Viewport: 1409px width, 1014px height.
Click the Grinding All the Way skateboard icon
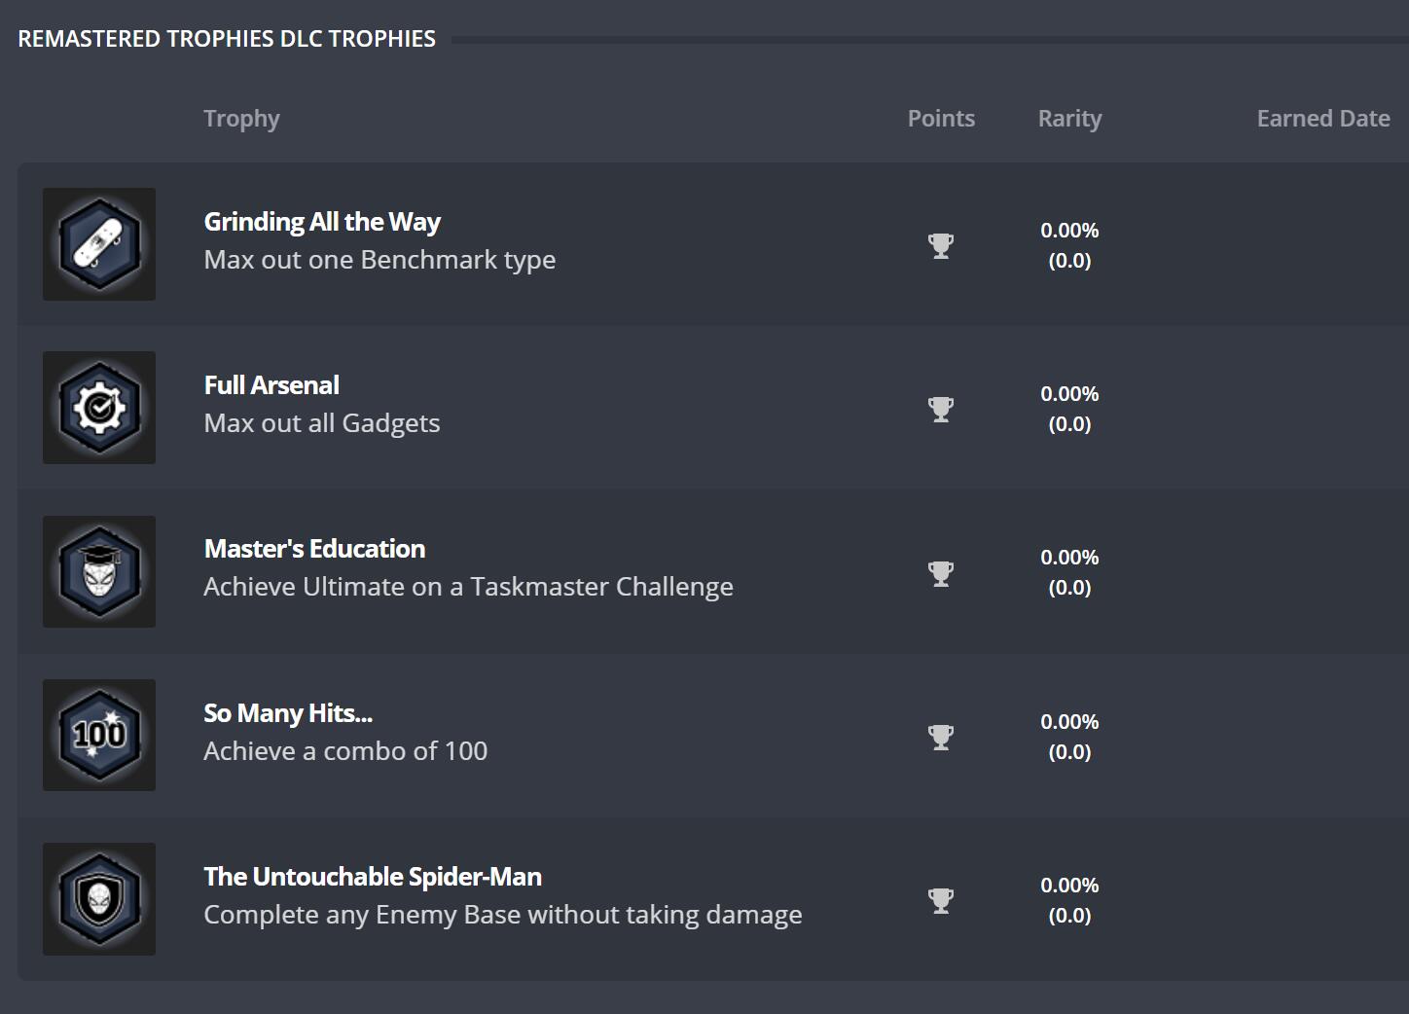coord(99,244)
